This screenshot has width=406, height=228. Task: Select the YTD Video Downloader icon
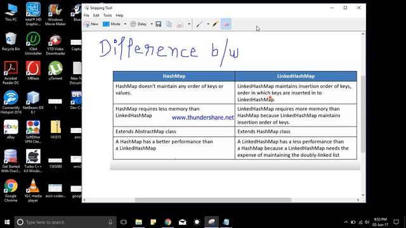55,44
